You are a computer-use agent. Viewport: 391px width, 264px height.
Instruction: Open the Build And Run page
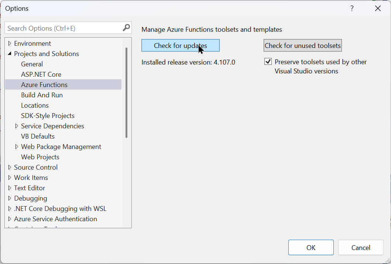pyautogui.click(x=42, y=95)
